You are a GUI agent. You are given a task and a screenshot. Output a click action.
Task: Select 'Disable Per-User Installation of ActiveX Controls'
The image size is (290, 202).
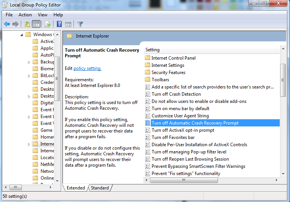pos(199,145)
